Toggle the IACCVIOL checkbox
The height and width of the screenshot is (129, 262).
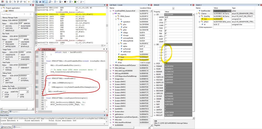coord(4,26)
